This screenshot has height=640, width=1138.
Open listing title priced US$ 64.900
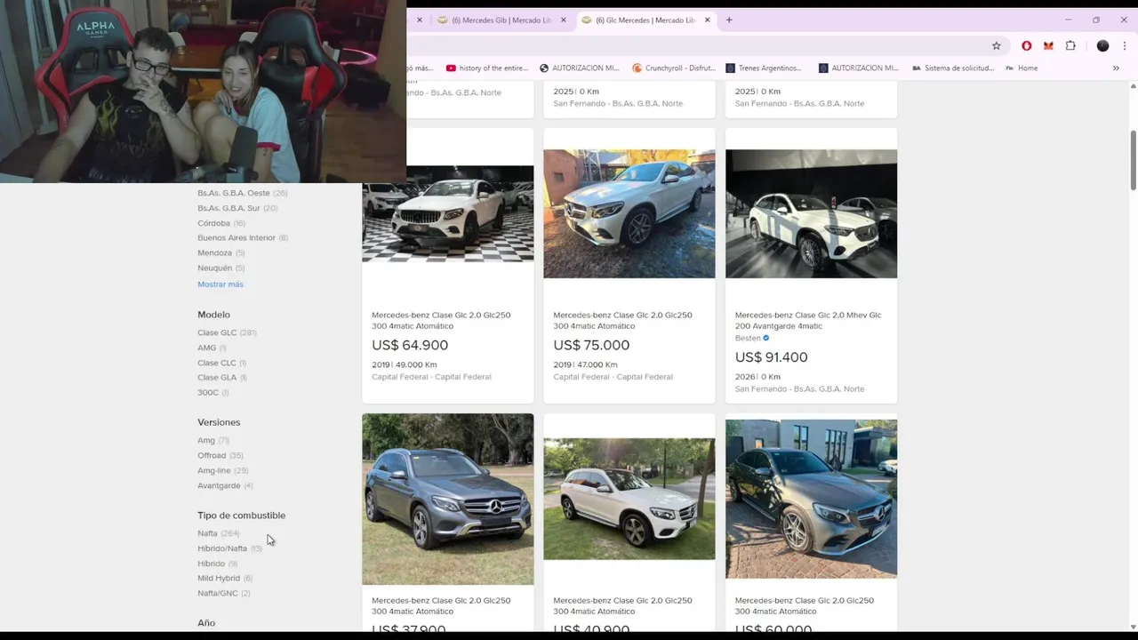tap(441, 320)
